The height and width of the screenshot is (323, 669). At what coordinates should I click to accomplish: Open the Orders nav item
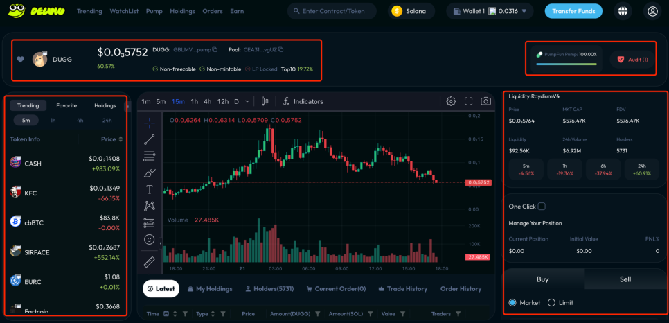tap(213, 12)
